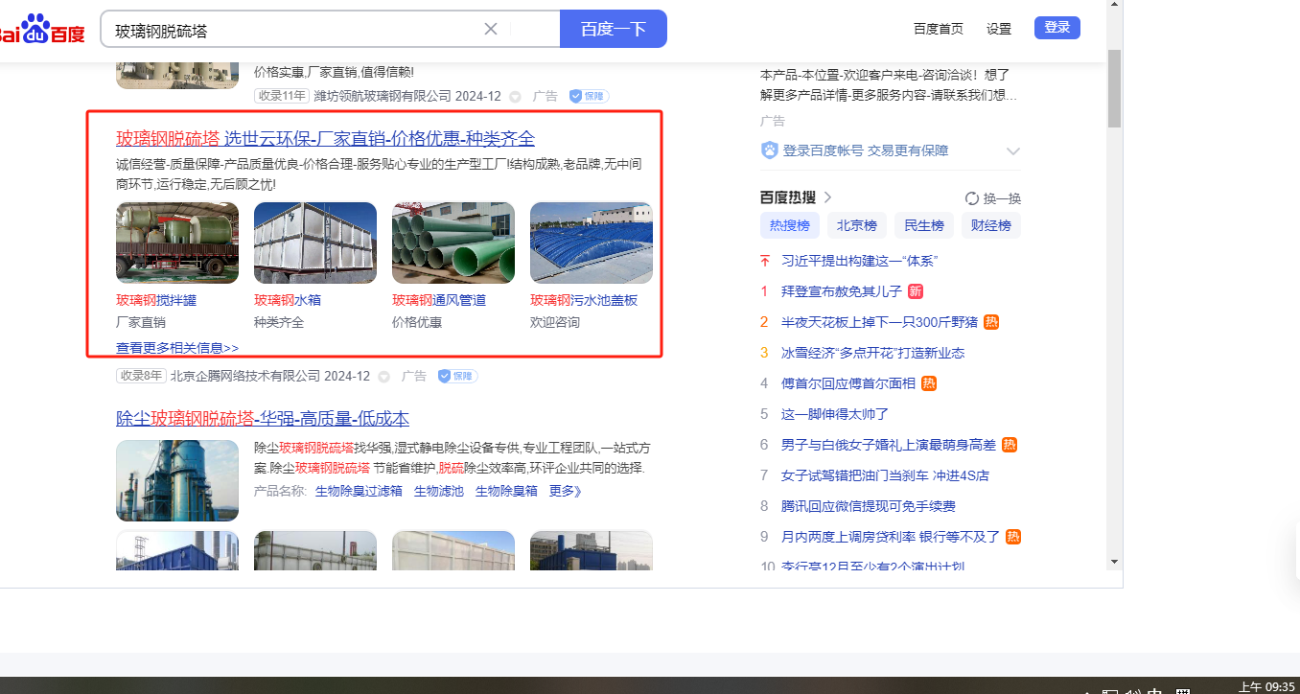The width and height of the screenshot is (1300, 694).
Task: Open the 玻璃钢通风管道 pipes image
Action: click(x=453, y=243)
